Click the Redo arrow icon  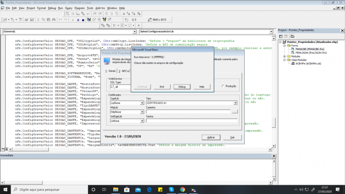66,20
